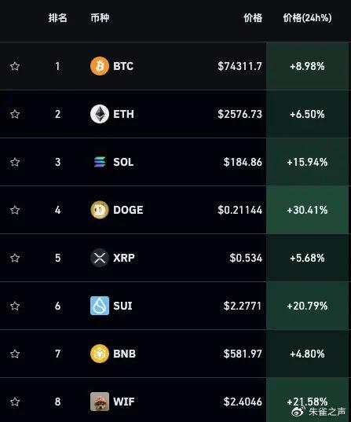Open the XRP coin name link

(124, 258)
